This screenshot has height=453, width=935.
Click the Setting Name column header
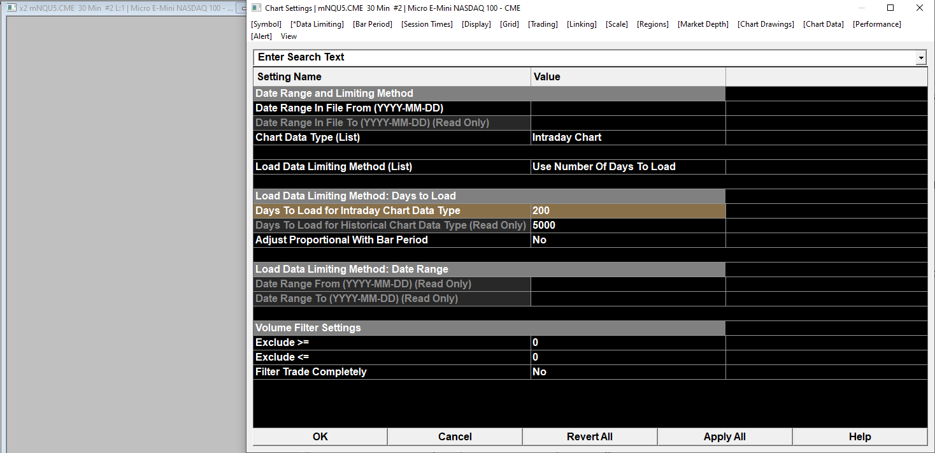coord(392,76)
